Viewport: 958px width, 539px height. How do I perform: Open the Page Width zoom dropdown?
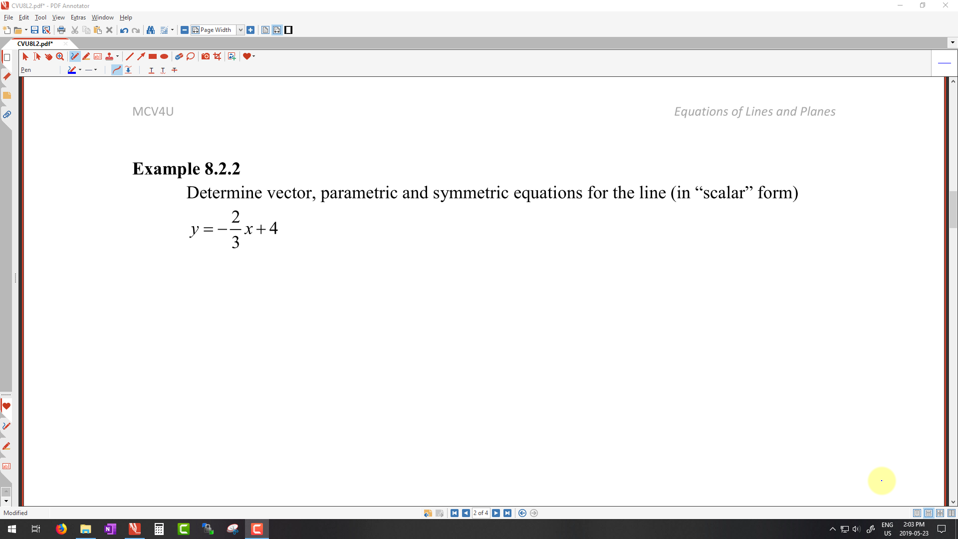click(x=240, y=30)
